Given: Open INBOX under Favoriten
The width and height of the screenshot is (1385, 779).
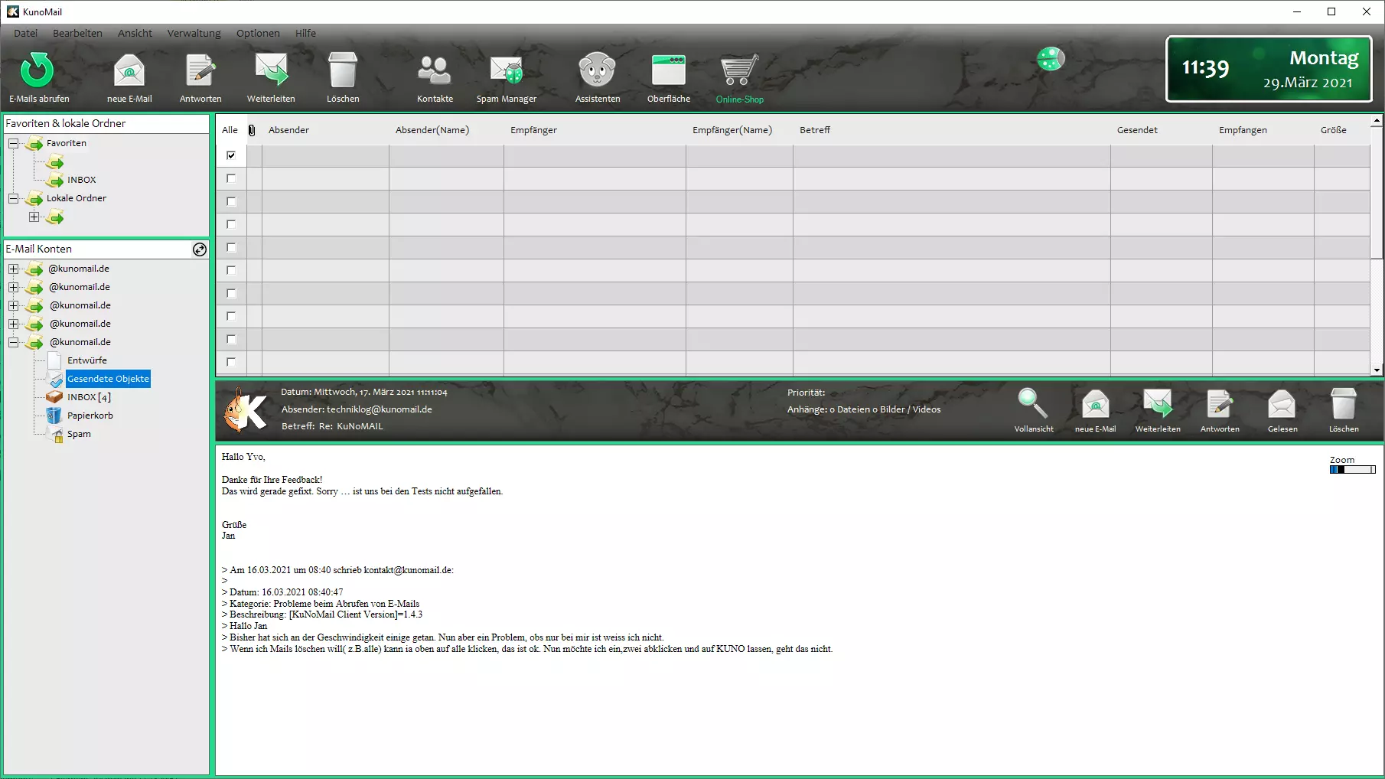Looking at the screenshot, I should [81, 180].
